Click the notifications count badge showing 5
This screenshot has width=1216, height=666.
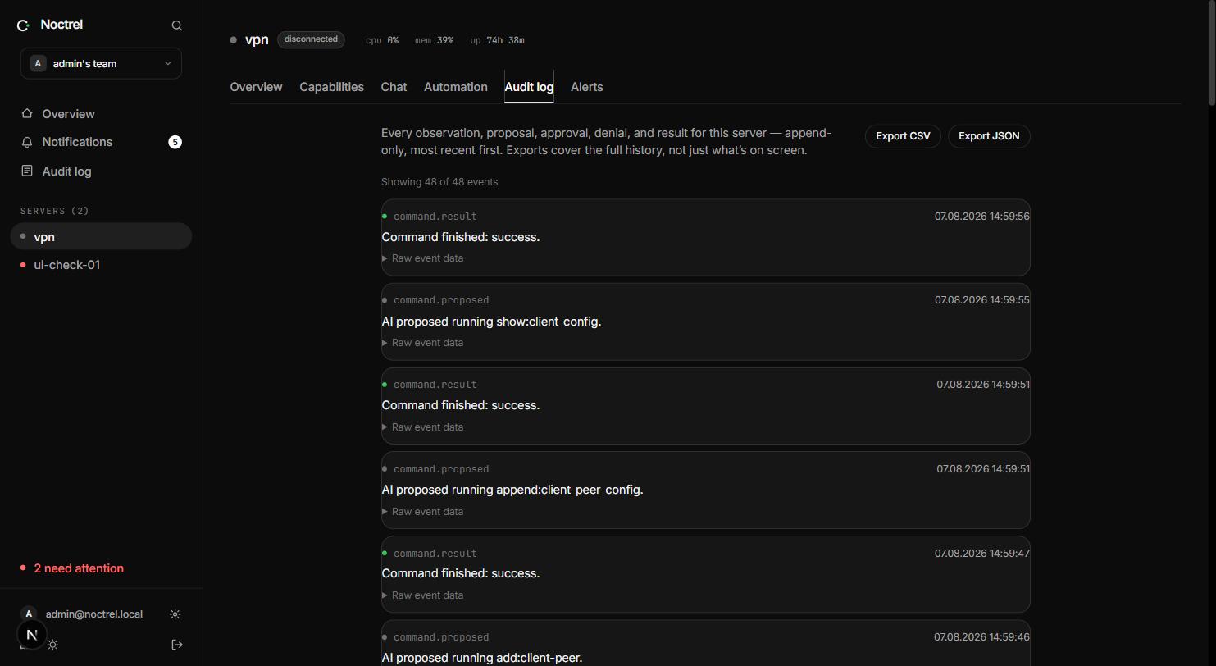pos(175,142)
